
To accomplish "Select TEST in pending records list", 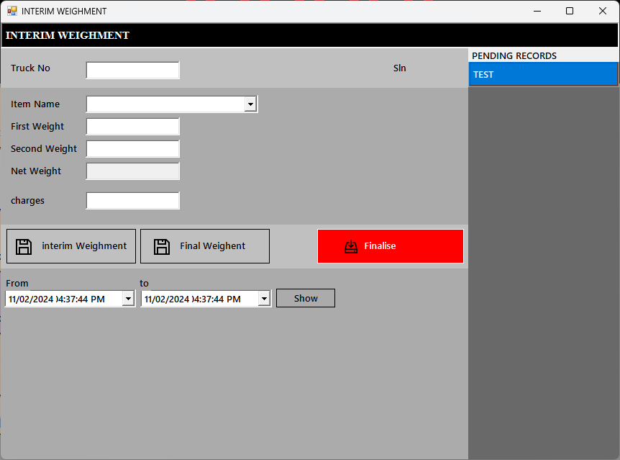I will pos(542,75).
